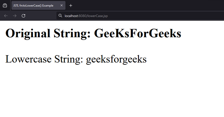Click the back navigation arrow
The height and width of the screenshot is (117, 224).
[6, 16]
